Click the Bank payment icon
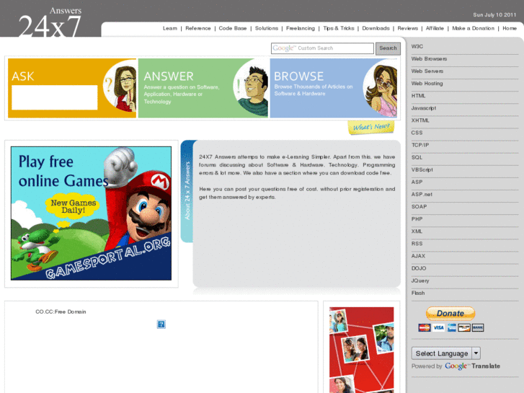524x393 pixels. pos(478,328)
